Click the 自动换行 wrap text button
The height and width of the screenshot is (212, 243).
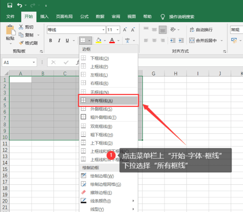[x=201, y=30]
